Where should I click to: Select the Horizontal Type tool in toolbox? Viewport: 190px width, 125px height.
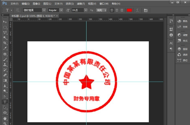[x=5, y=102]
